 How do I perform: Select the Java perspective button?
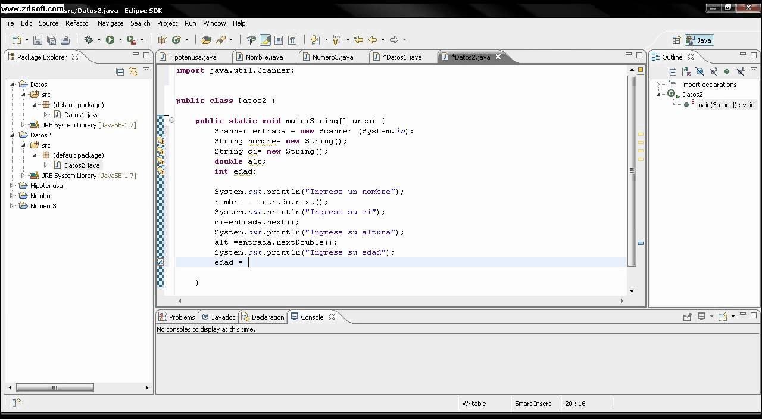pos(699,40)
